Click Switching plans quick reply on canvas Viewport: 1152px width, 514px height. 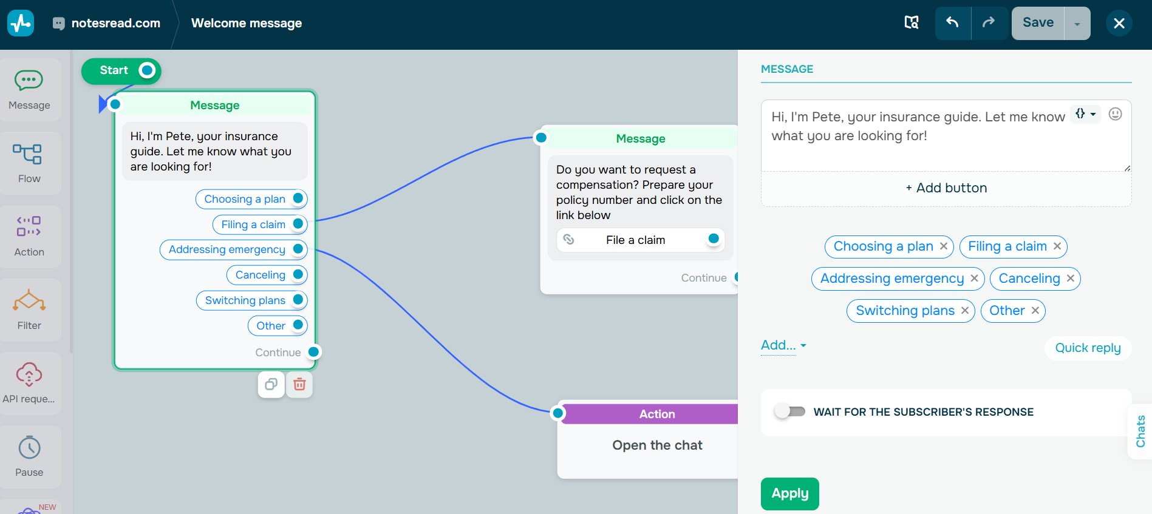[x=252, y=300]
